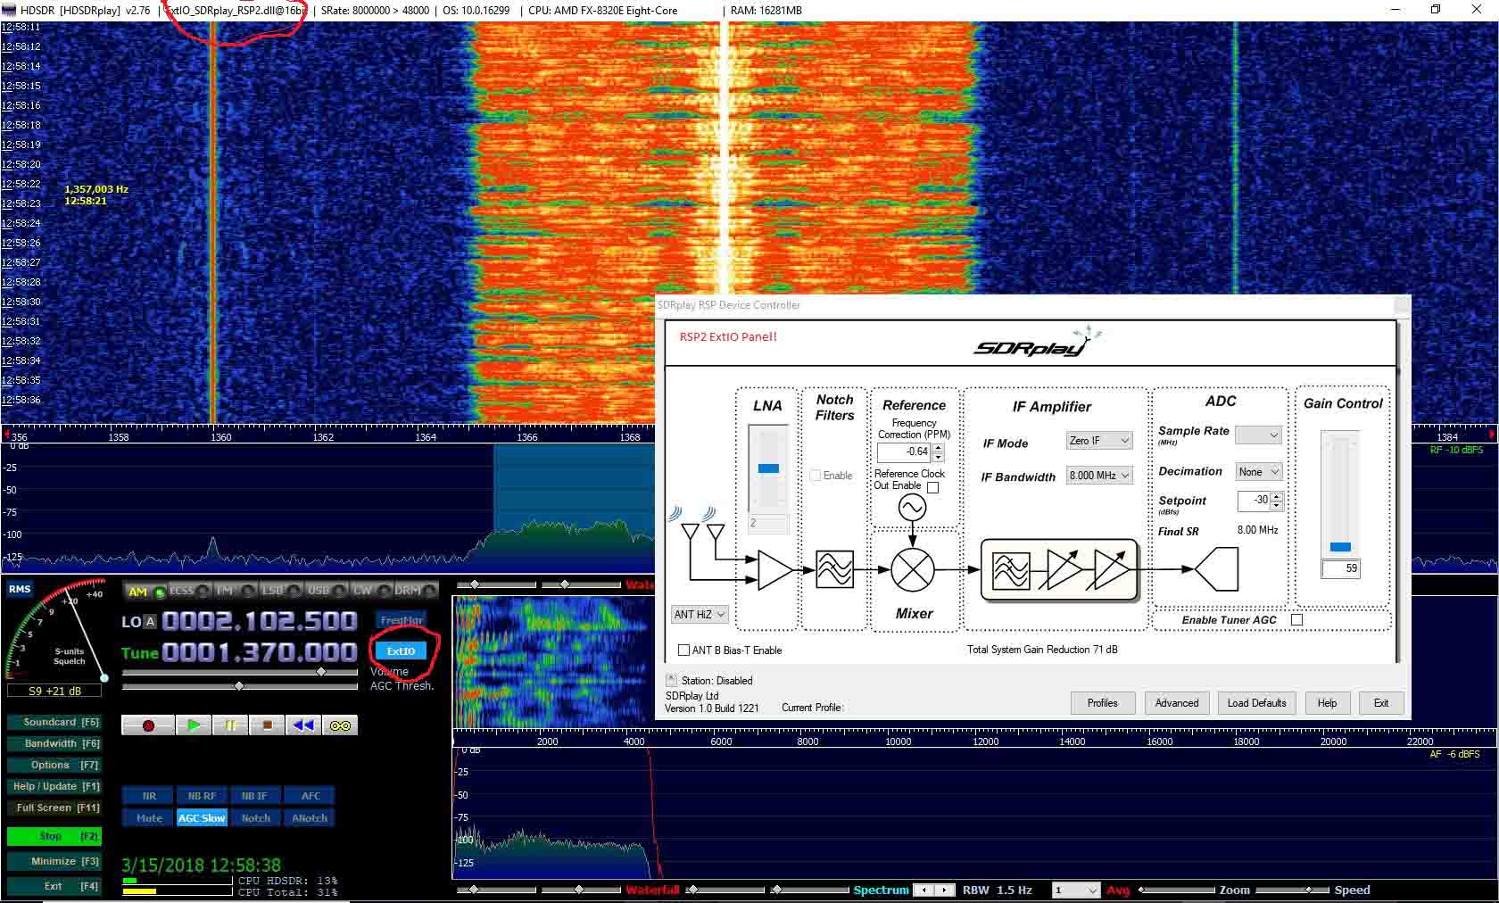Image resolution: width=1499 pixels, height=903 pixels.
Task: Select LSB demodulation mode
Action: (279, 591)
